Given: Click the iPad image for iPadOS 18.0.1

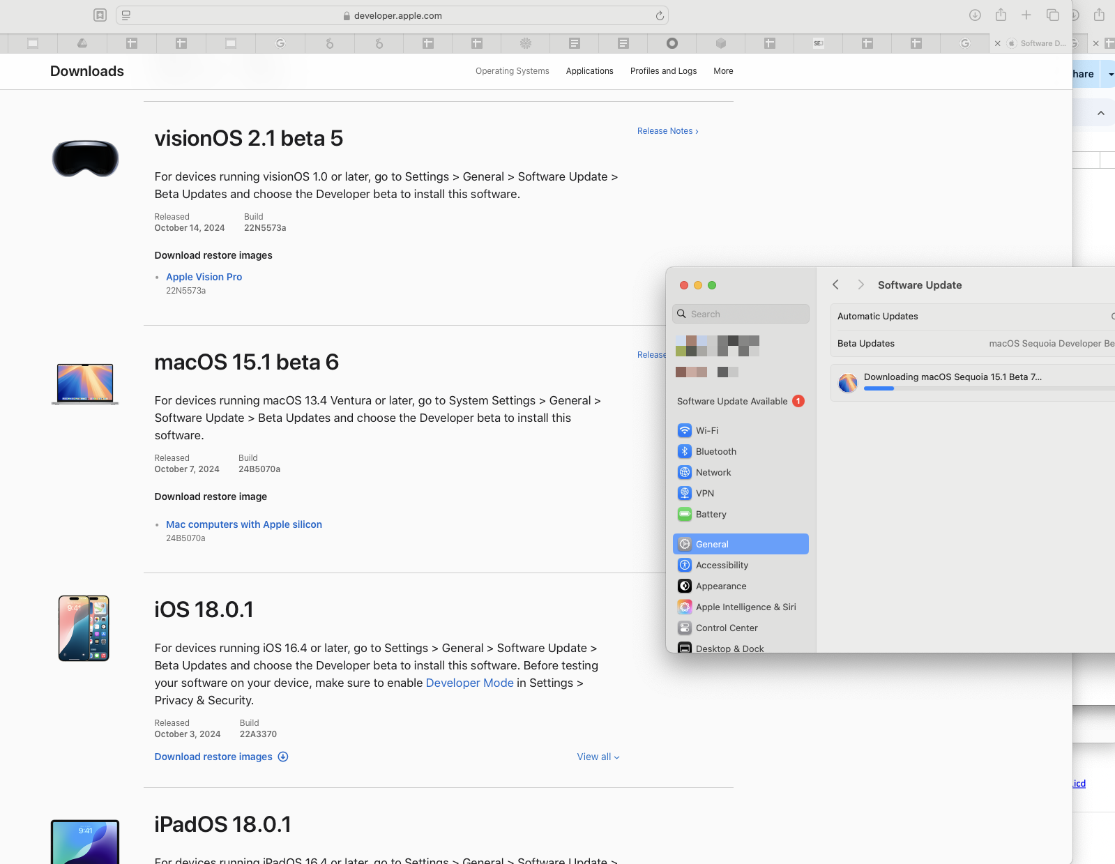Looking at the screenshot, I should pos(85,842).
